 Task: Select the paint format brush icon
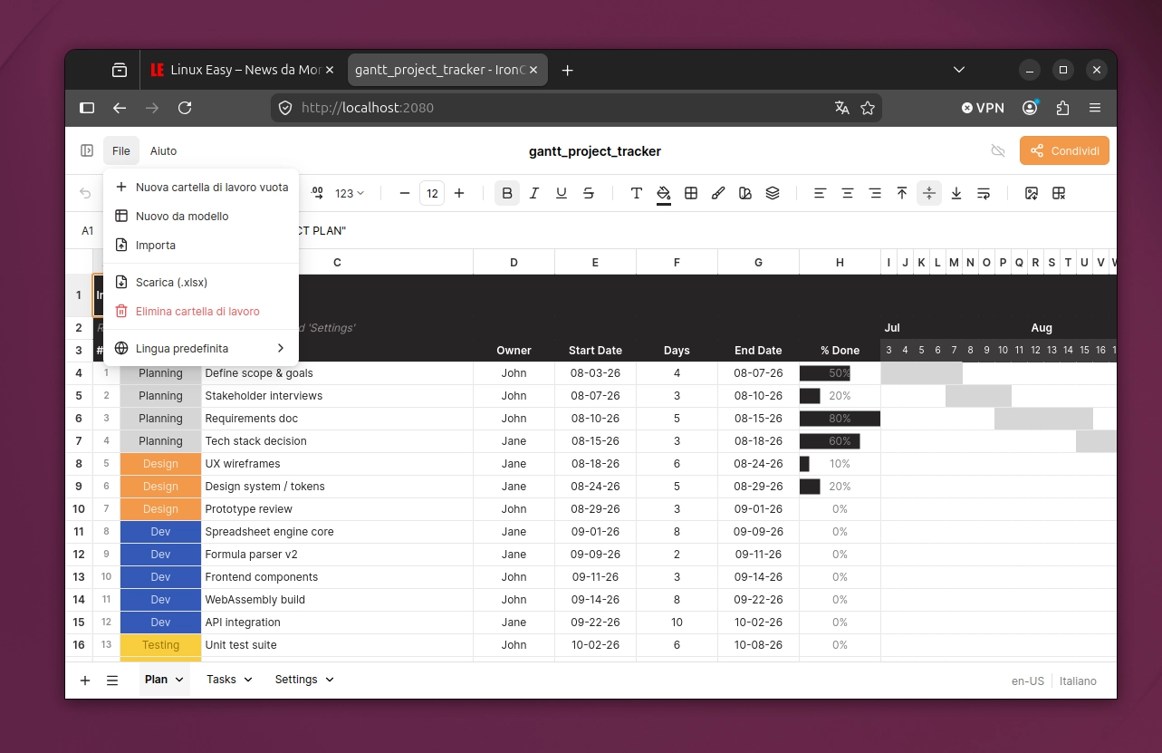click(718, 193)
